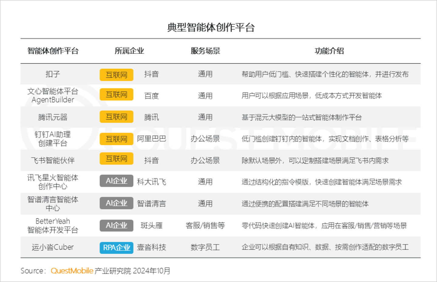The image size is (437, 282).
Task: Click the 所属企业 column header
Action: 129,51
